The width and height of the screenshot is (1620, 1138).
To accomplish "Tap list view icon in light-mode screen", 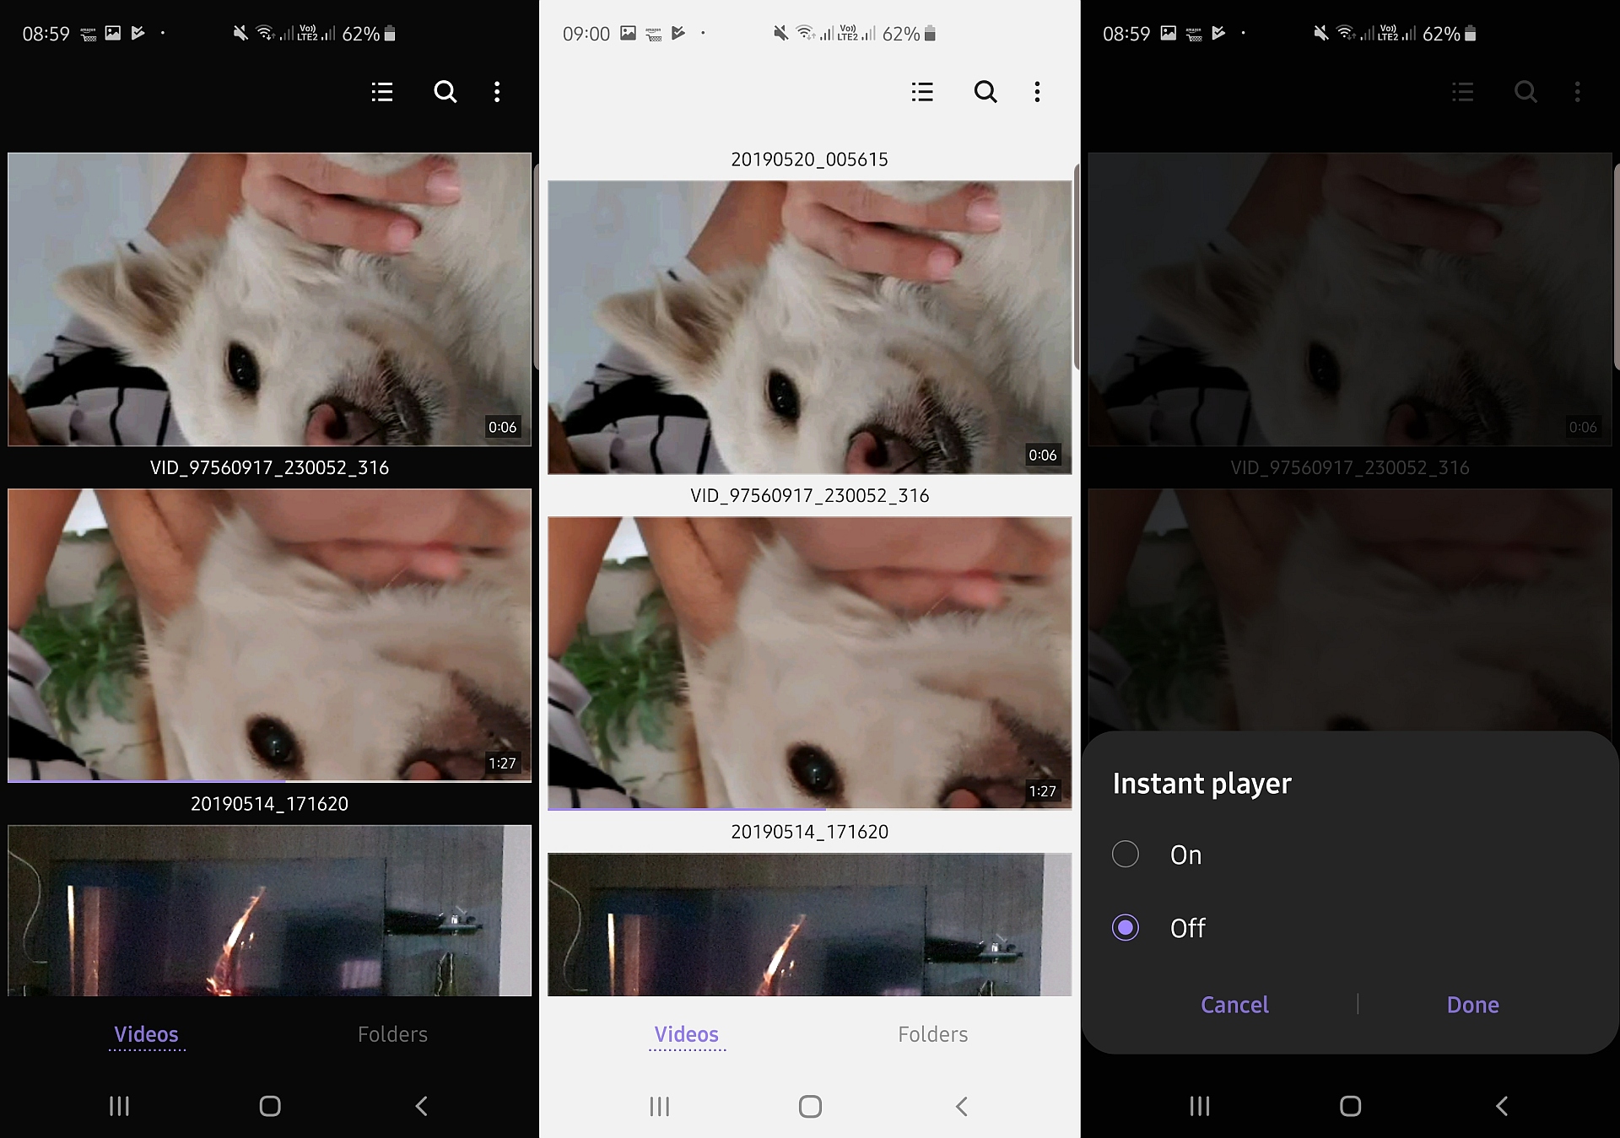I will click(922, 91).
